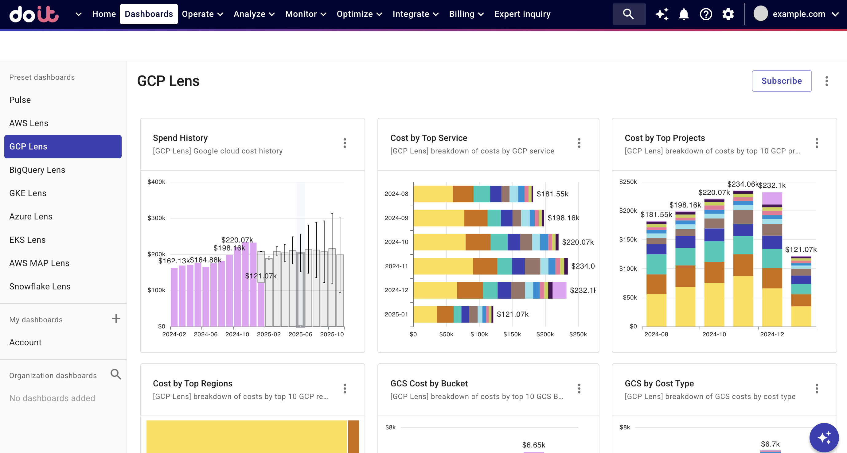Screen dimensions: 847x453
Task: Open Spend History widget options menu
Action: (x=345, y=143)
